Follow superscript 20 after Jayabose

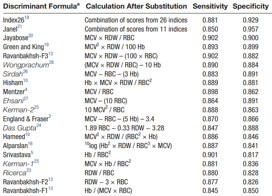[x=31, y=35]
